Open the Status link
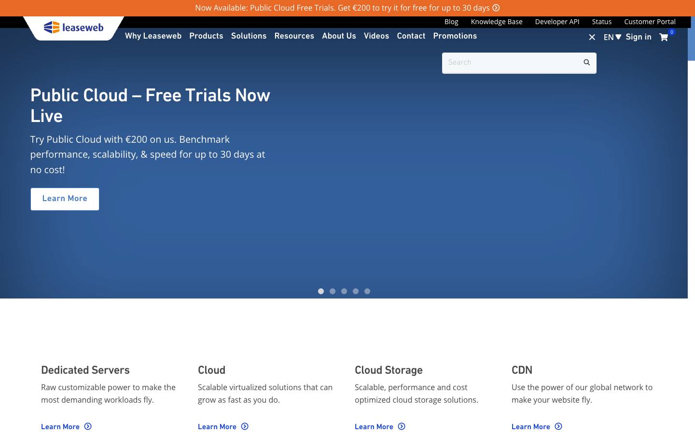The image size is (695, 434). [x=602, y=22]
